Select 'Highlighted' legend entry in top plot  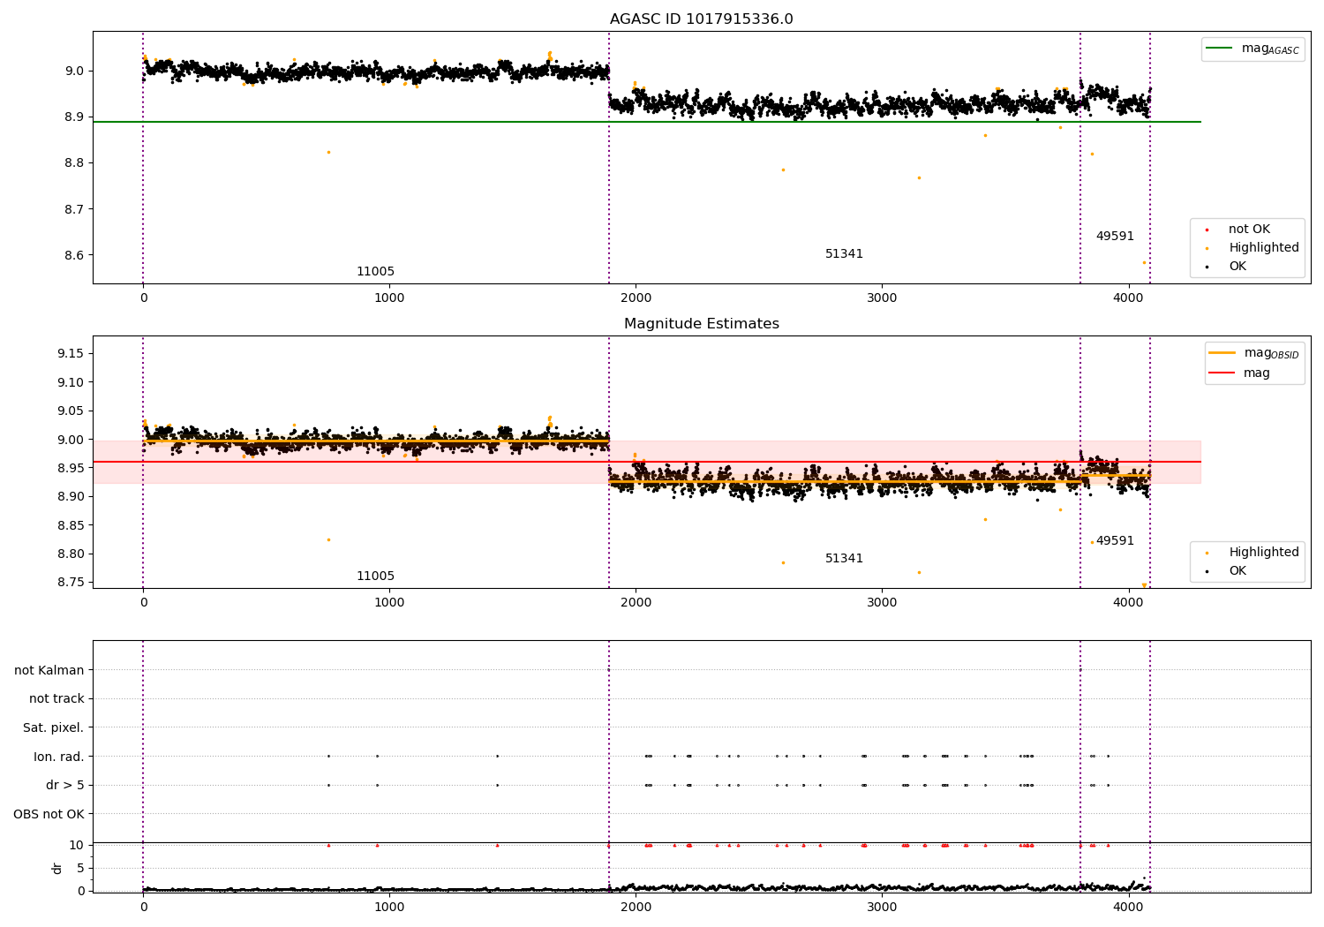tap(1264, 247)
